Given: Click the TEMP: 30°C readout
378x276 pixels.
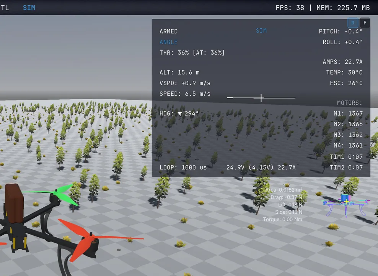Looking at the screenshot, I should click(344, 72).
